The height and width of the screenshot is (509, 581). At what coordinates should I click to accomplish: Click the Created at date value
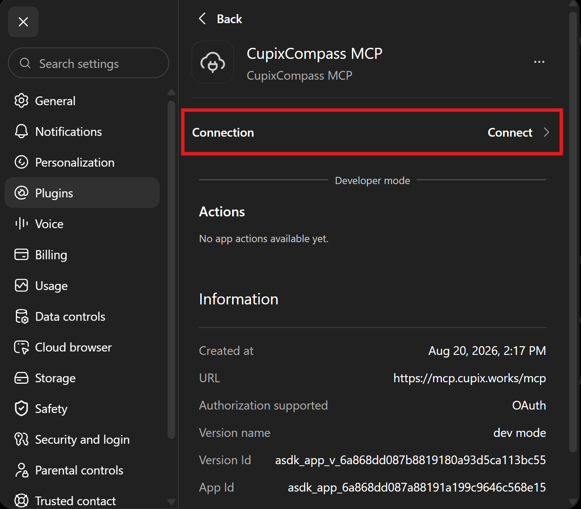(487, 351)
